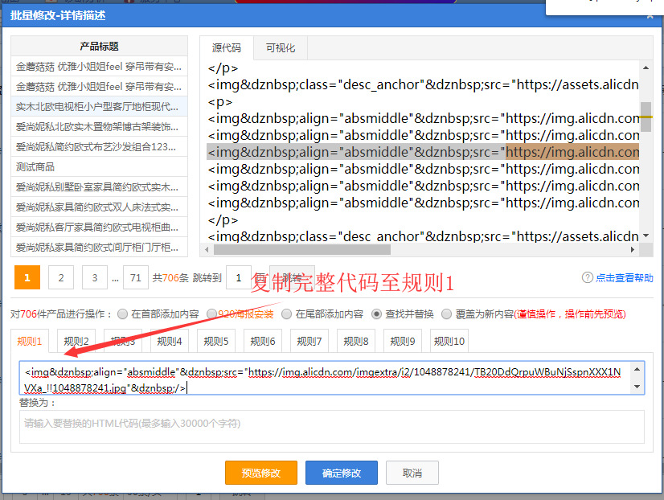This screenshot has width=664, height=500.
Task: Click the 取消 button
Action: click(412, 473)
